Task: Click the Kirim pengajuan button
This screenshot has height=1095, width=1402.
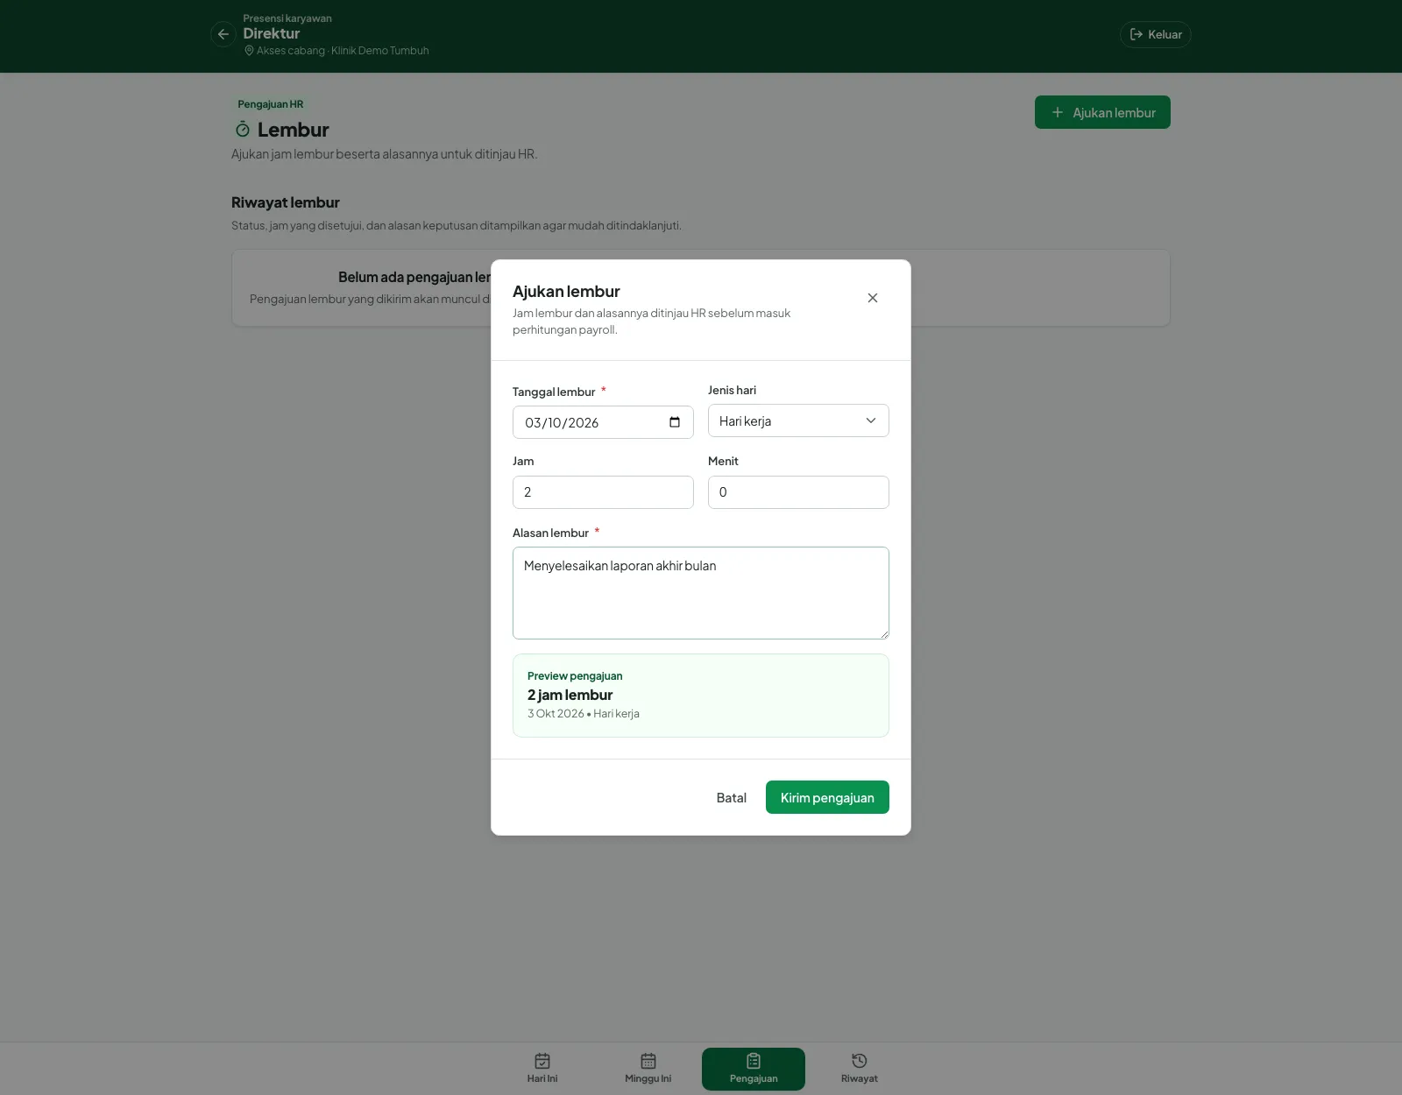Action: coord(827,797)
